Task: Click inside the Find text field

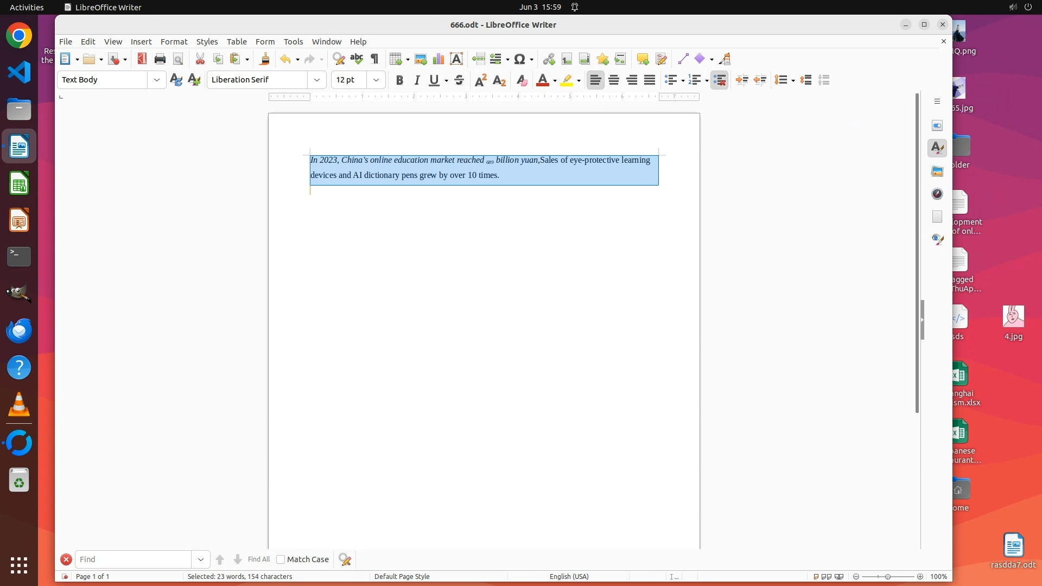Action: tap(133, 559)
